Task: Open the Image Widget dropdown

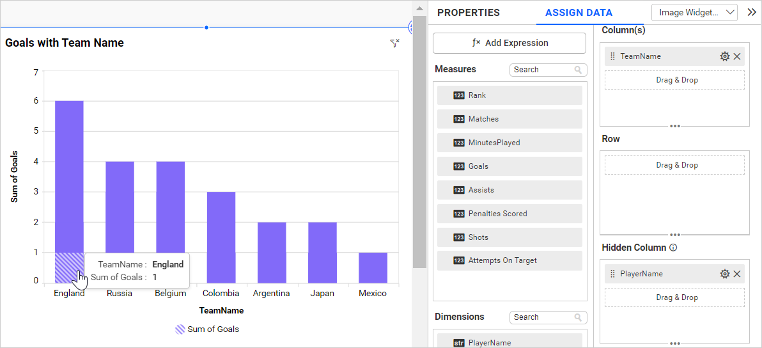Action: (694, 12)
